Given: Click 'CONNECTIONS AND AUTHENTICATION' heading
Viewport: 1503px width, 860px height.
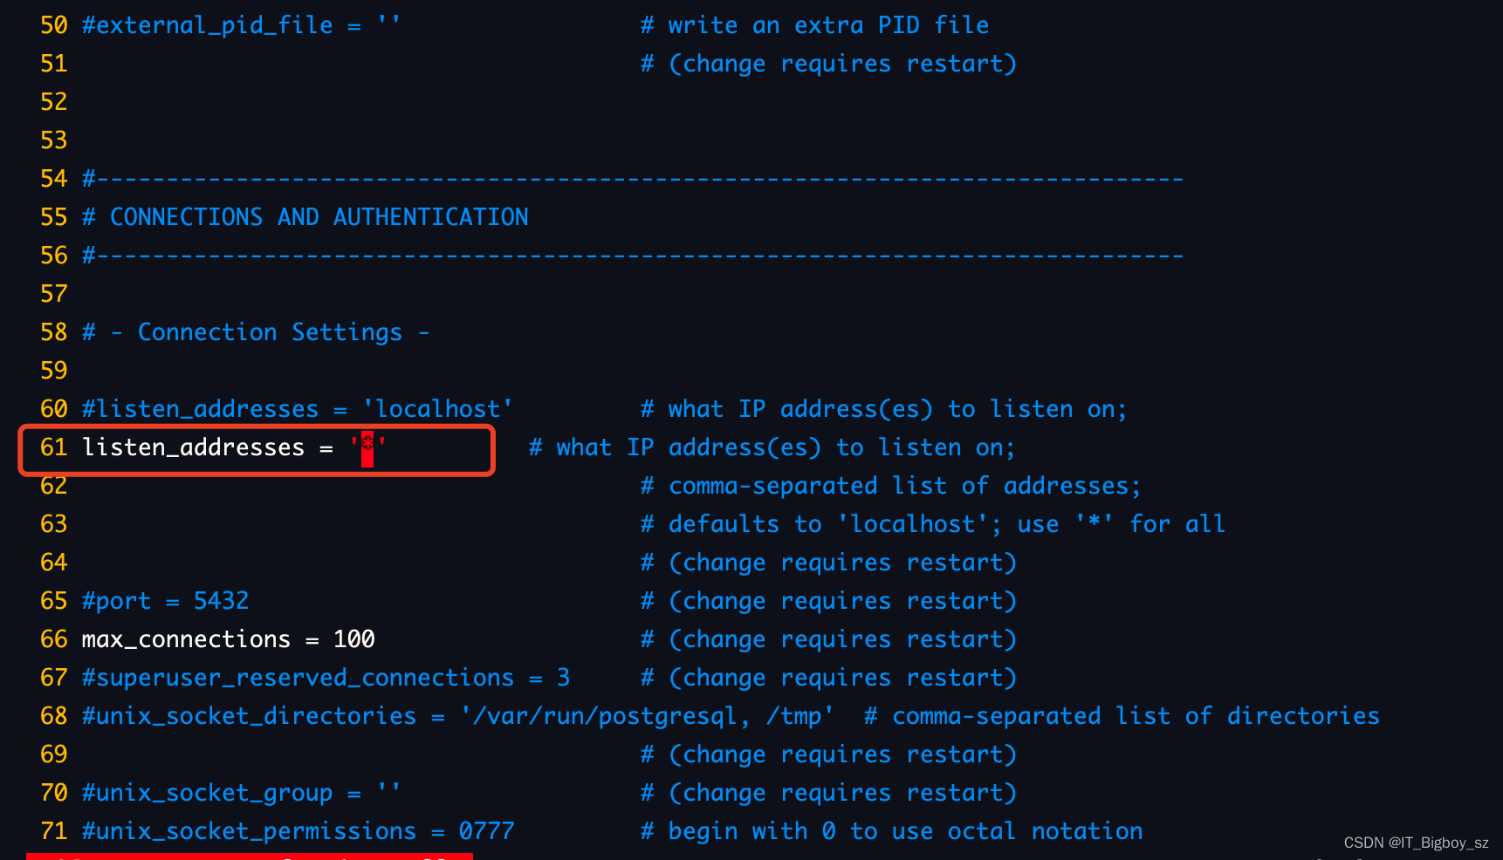Looking at the screenshot, I should [319, 217].
